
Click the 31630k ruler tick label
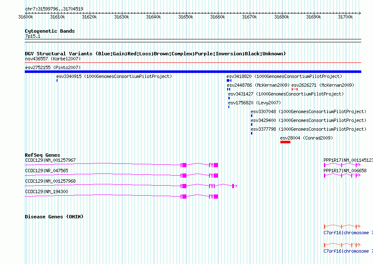pyautogui.click(x=122, y=17)
